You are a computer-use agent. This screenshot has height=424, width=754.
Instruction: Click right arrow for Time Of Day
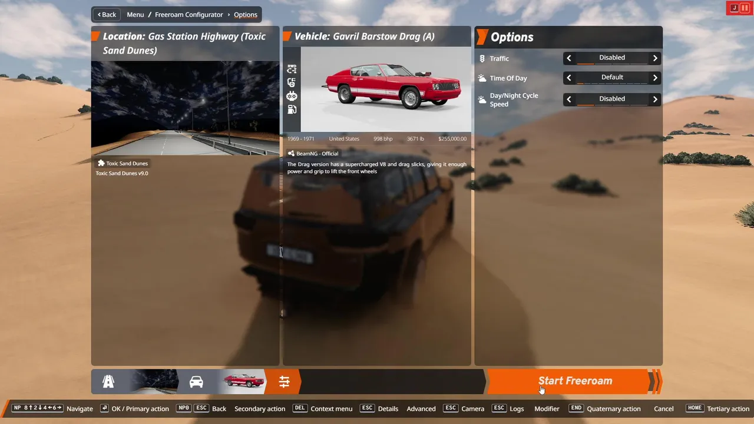pyautogui.click(x=655, y=78)
